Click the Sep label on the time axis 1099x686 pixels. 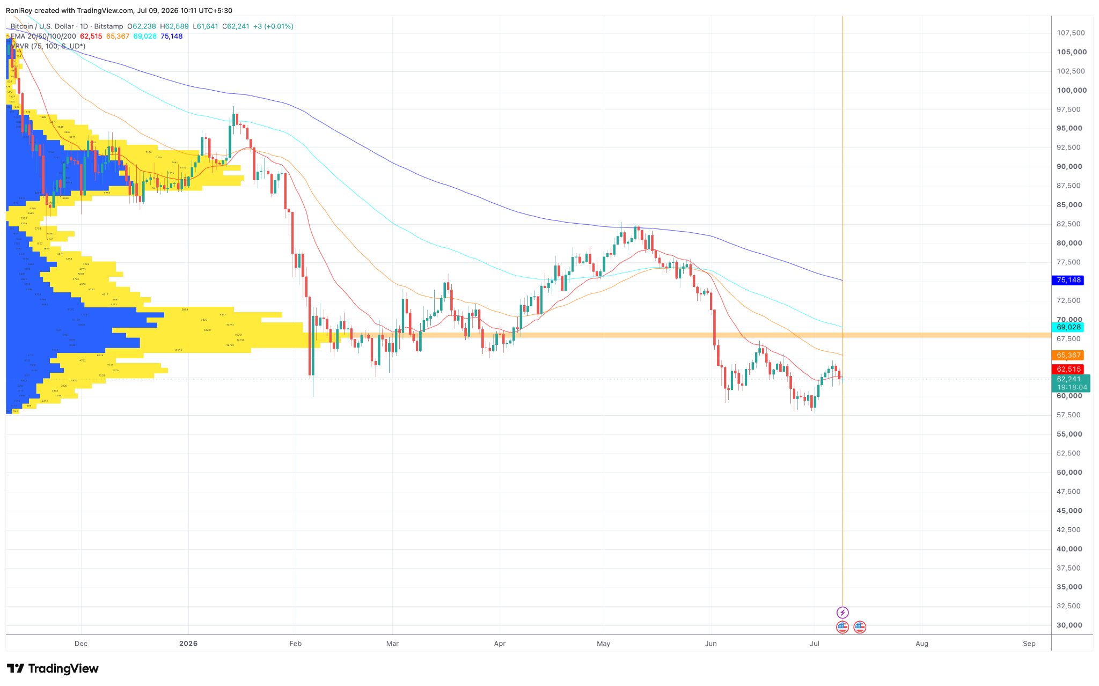point(1029,644)
